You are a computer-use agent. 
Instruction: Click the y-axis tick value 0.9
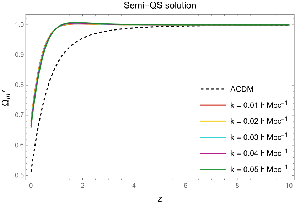(x=19, y=55)
